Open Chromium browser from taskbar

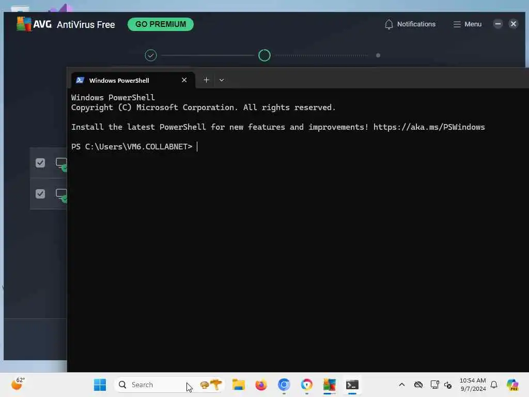pos(284,385)
